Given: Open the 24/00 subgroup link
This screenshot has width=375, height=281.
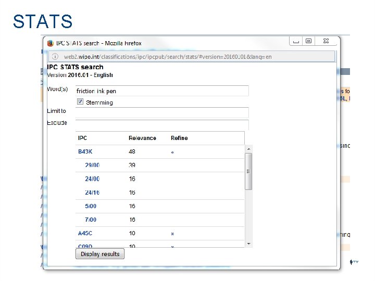Looking at the screenshot, I should pos(92,178).
